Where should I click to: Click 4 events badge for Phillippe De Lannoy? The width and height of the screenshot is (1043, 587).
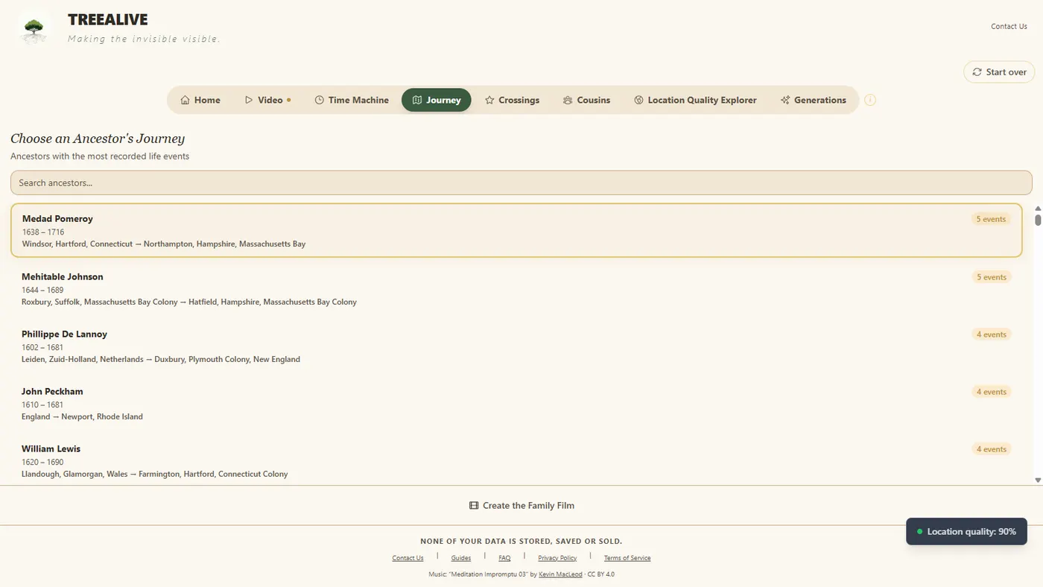pyautogui.click(x=991, y=334)
